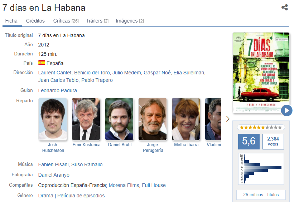The height and width of the screenshot is (202, 294).
Task: Click the star rating bar
Action: pyautogui.click(x=261, y=128)
